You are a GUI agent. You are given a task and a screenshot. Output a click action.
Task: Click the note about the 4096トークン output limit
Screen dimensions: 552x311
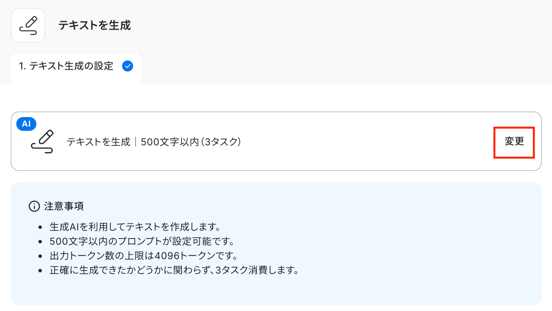pos(144,256)
